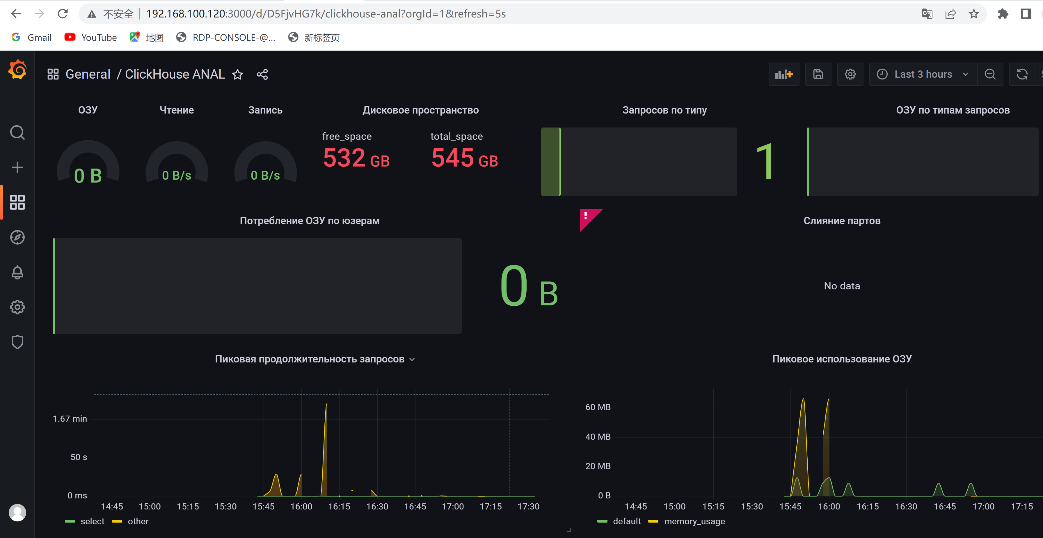Expand the Пиковая продолжительность запросов panel menu
This screenshot has width=1043, height=538.
coord(412,359)
